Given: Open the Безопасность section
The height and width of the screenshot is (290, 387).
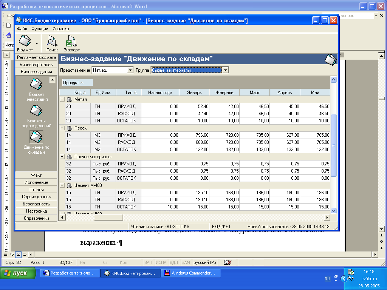Looking at the screenshot, I should 37,204.
